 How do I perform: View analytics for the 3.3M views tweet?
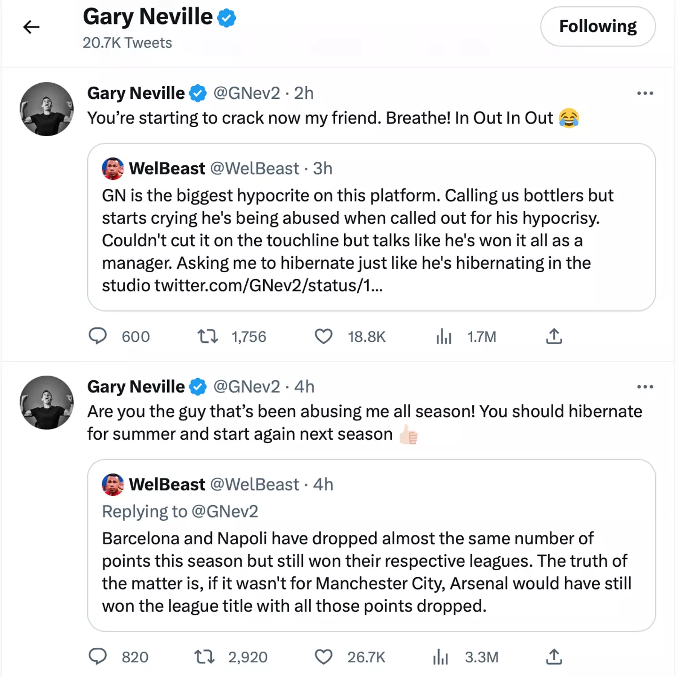tap(441, 656)
